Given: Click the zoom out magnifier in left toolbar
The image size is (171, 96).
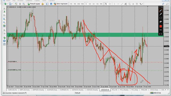Looking at the screenshot, I should click(4, 22).
